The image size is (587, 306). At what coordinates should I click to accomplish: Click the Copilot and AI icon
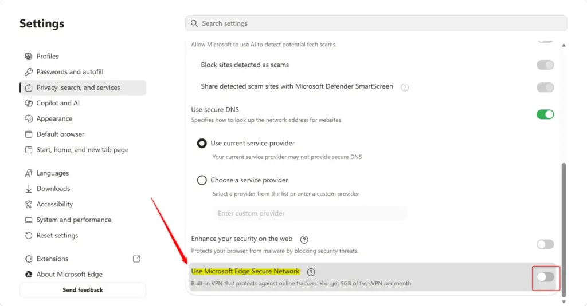click(x=29, y=103)
